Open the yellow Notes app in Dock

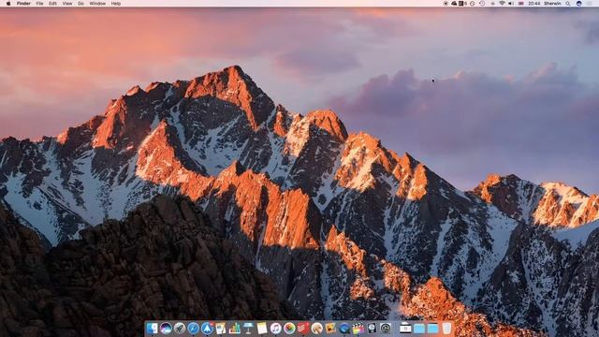(x=262, y=329)
